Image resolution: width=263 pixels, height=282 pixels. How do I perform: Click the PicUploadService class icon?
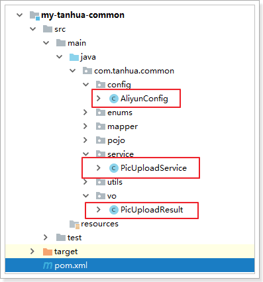(x=114, y=168)
